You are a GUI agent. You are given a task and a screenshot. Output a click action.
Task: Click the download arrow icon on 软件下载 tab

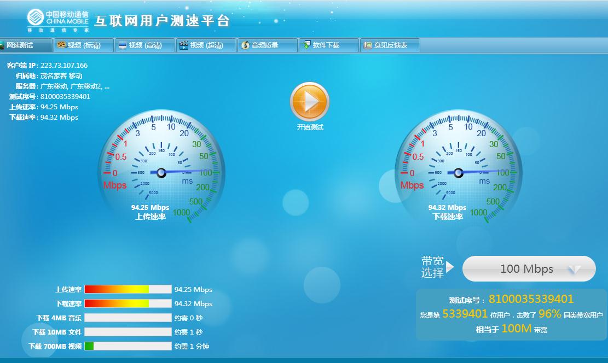(x=306, y=45)
